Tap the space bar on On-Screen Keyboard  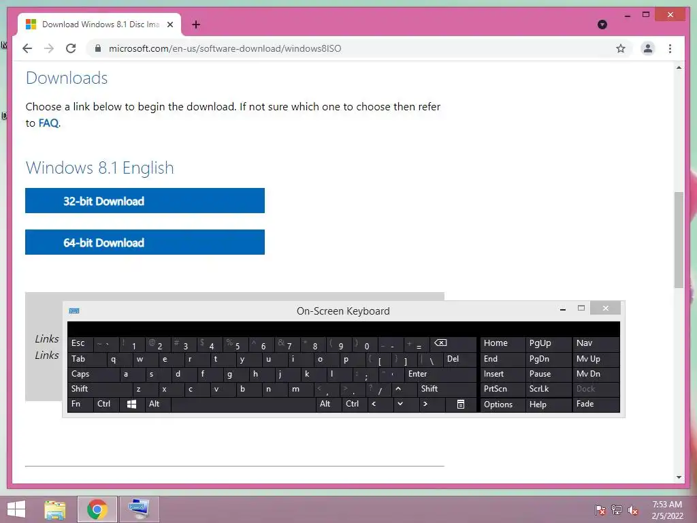(243, 405)
